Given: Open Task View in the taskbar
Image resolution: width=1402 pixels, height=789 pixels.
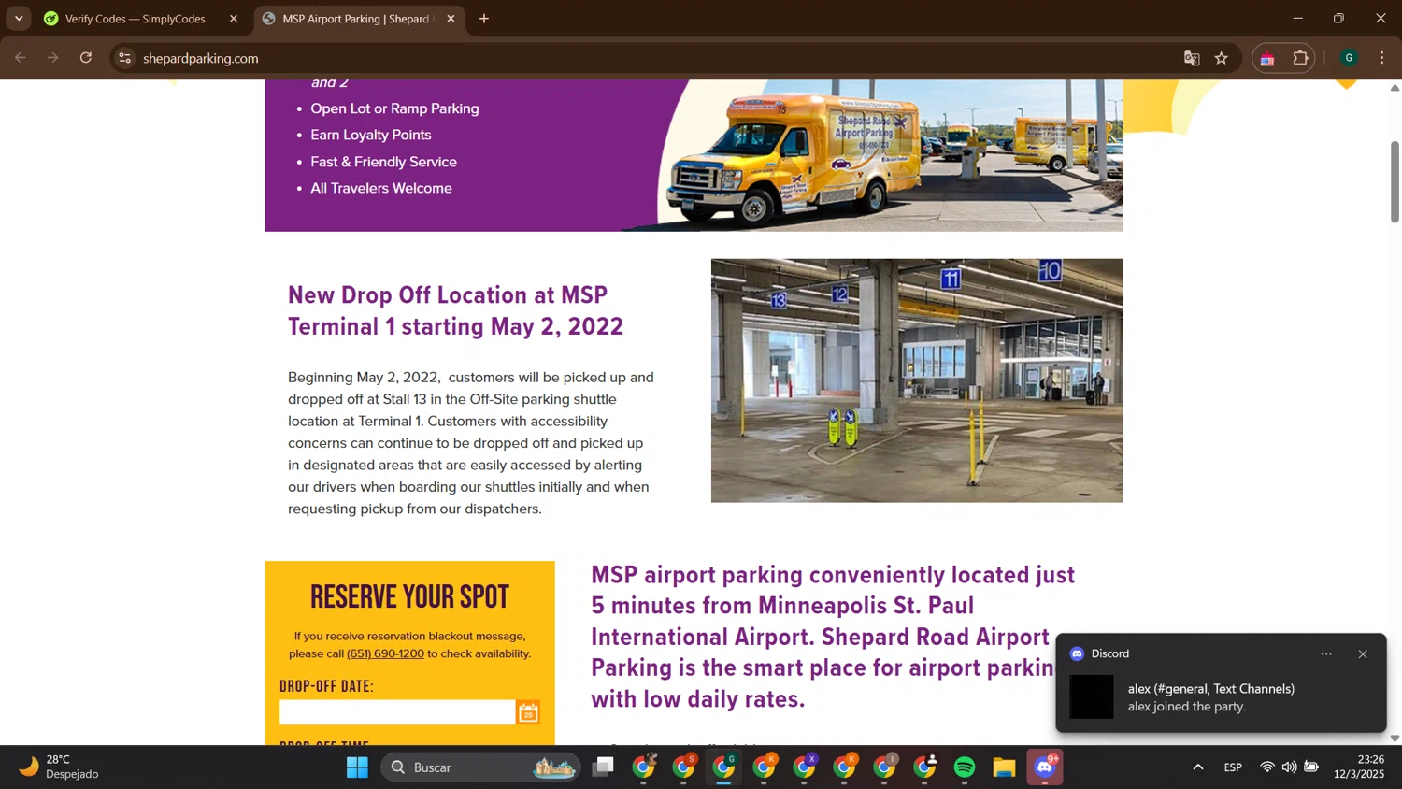Looking at the screenshot, I should pos(604,767).
